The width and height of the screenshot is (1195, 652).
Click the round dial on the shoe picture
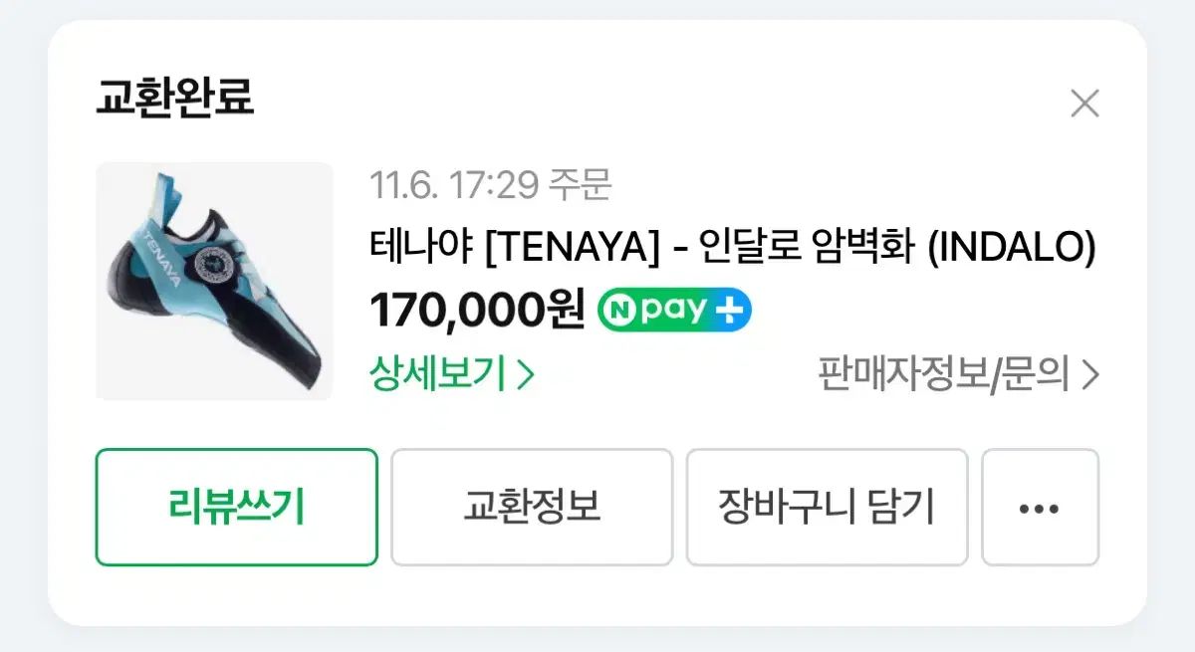pyautogui.click(x=215, y=265)
